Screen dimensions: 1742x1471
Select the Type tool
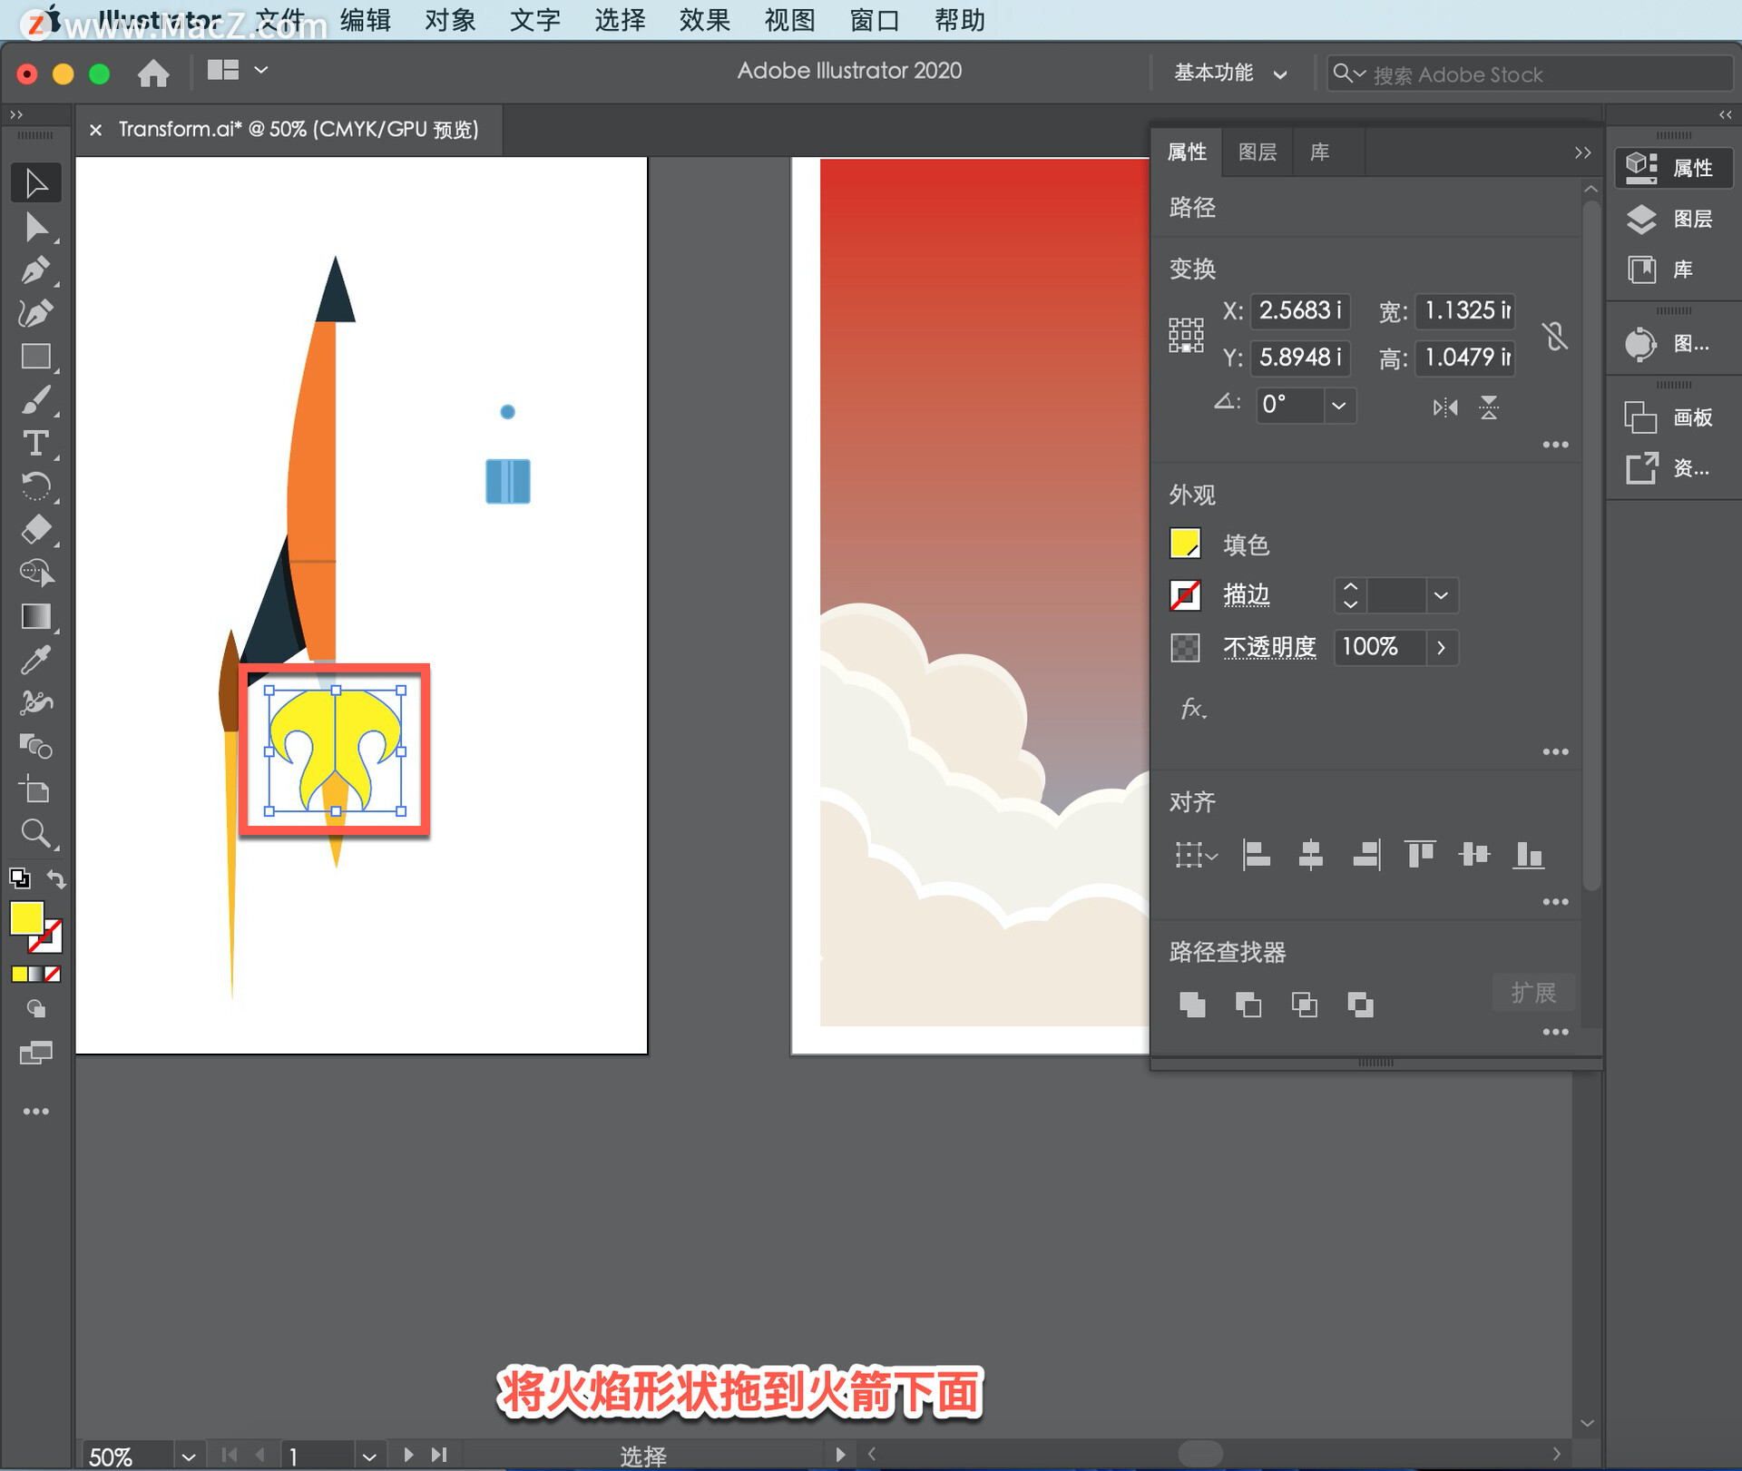(x=35, y=444)
